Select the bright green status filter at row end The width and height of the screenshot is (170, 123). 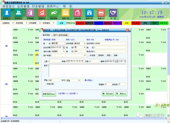click(164, 23)
